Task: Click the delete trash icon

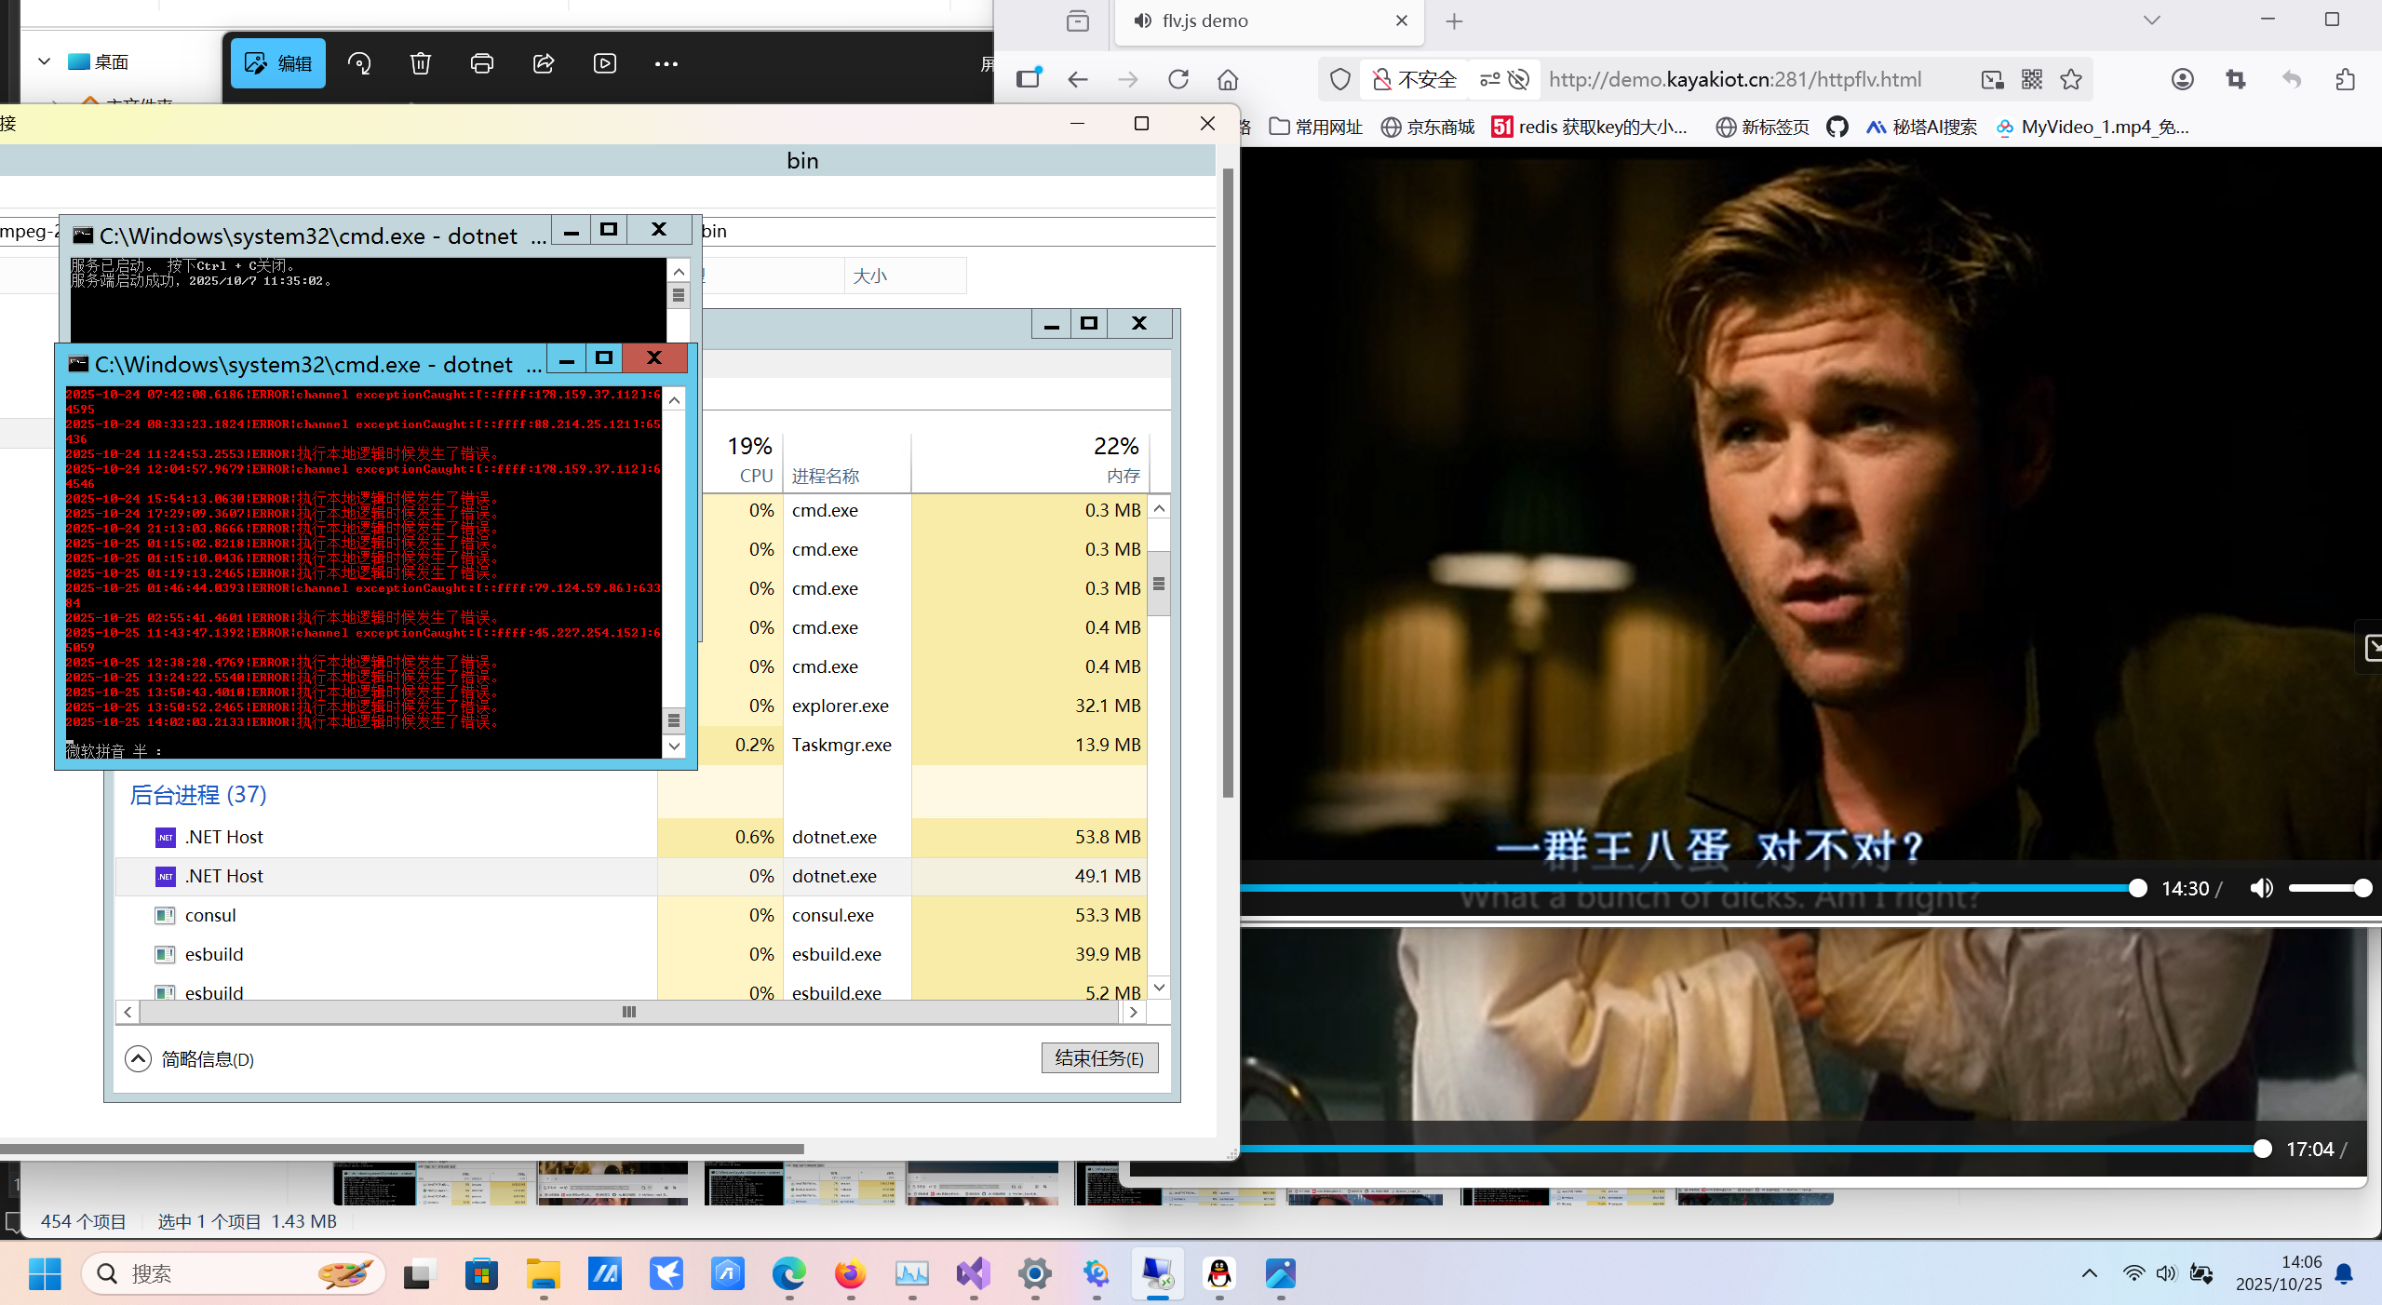Action: 421,63
